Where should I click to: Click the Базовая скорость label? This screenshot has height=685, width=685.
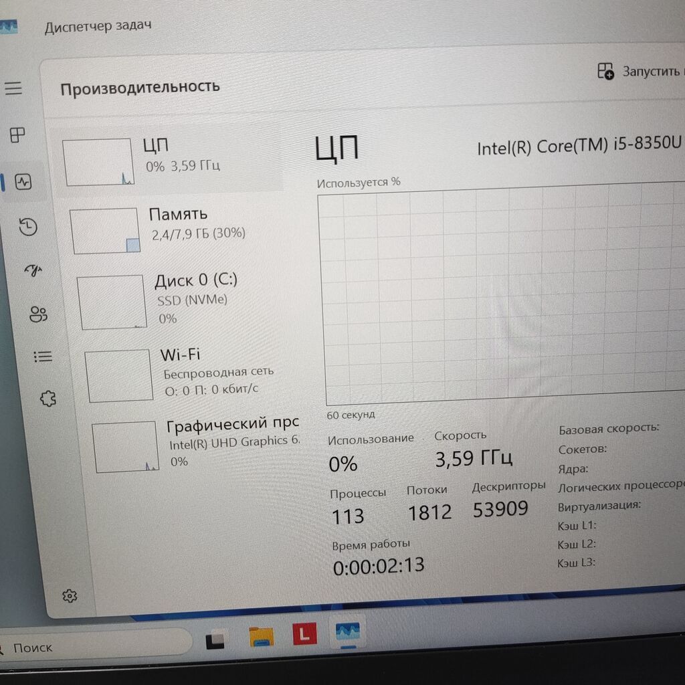(x=609, y=429)
